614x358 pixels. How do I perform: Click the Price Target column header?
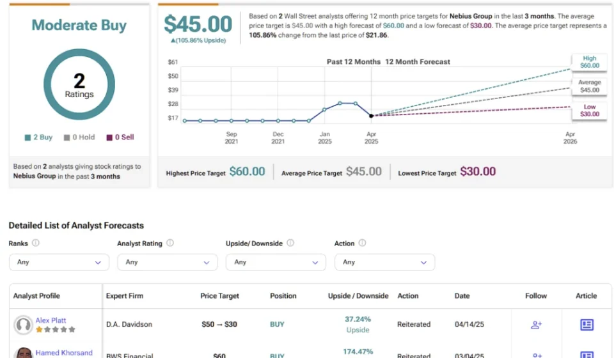[x=219, y=296]
